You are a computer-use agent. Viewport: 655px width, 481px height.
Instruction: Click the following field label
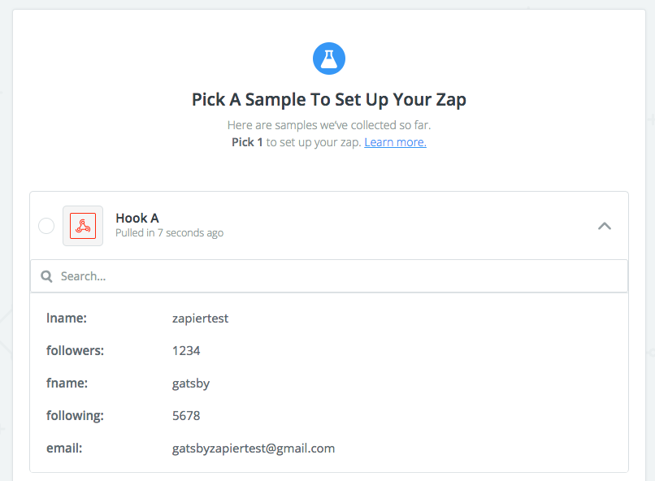coord(76,416)
